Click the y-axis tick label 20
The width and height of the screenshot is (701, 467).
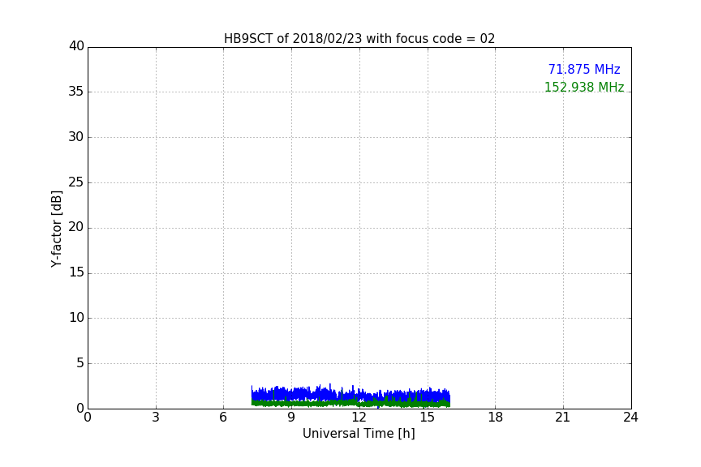point(76,228)
